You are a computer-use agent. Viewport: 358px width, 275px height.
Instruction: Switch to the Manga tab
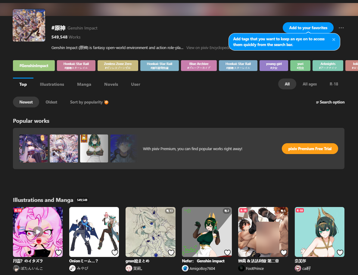click(84, 85)
